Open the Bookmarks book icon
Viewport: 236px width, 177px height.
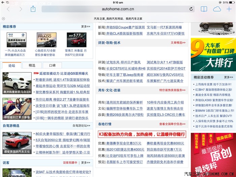204,9
